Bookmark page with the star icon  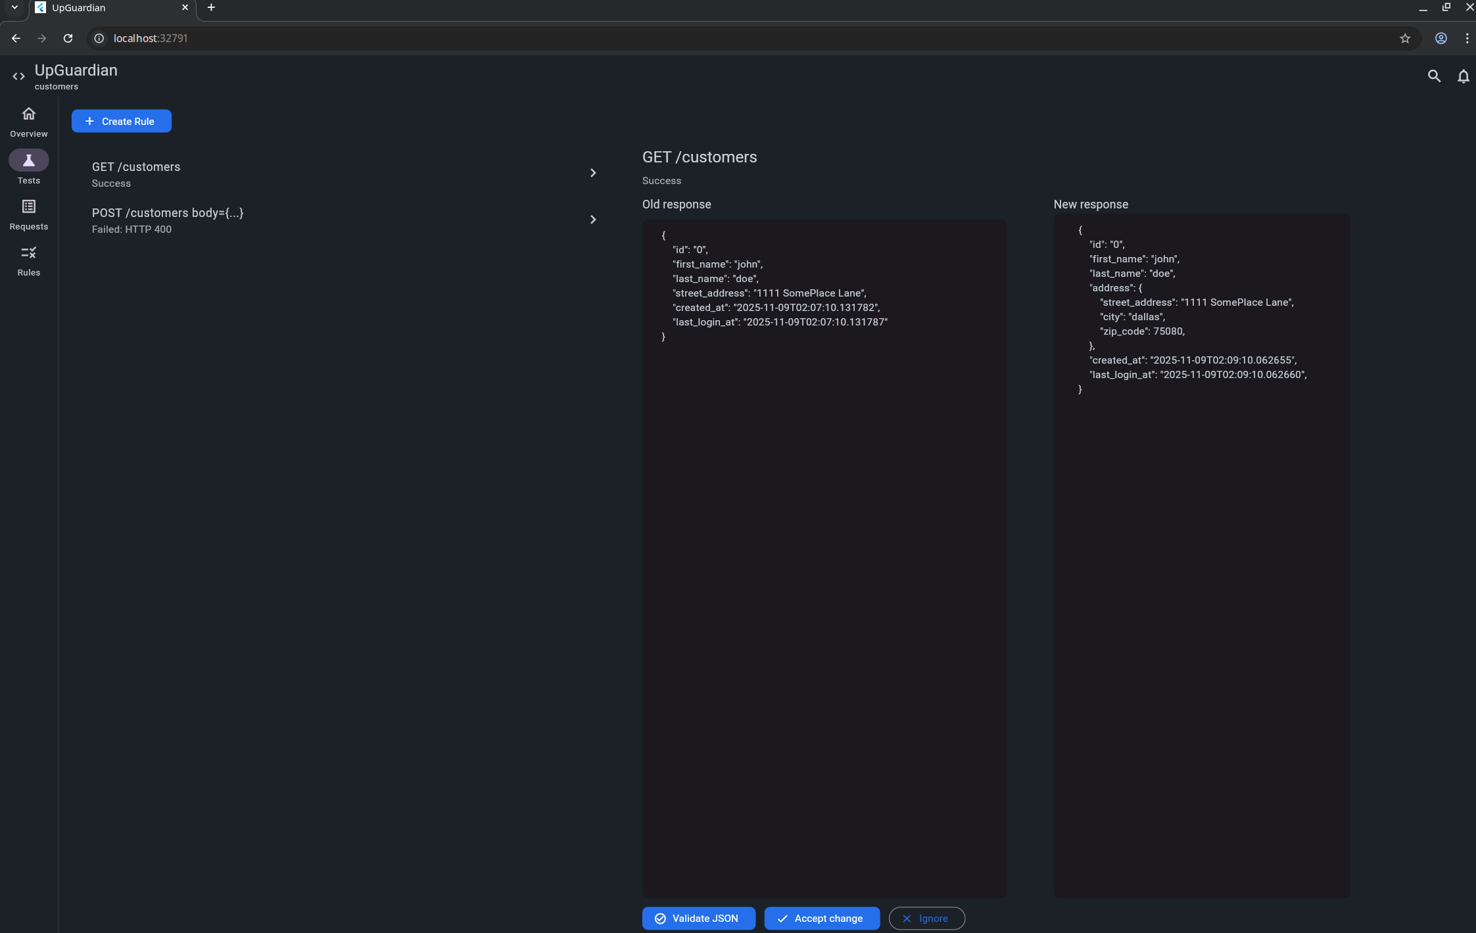tap(1405, 38)
